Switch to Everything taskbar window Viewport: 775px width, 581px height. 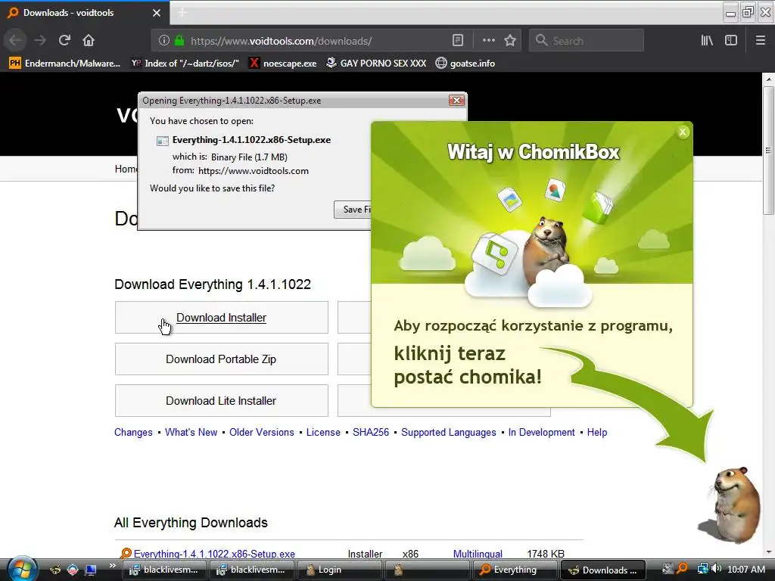[515, 570]
